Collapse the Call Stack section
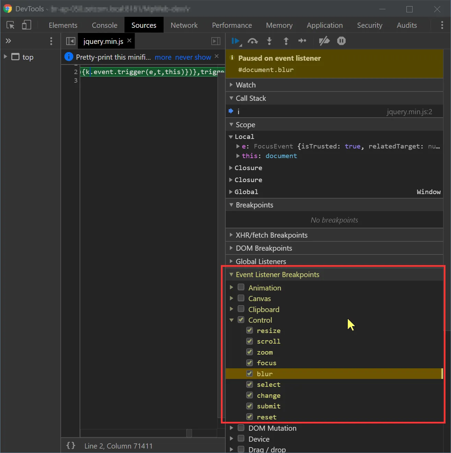 click(251, 98)
